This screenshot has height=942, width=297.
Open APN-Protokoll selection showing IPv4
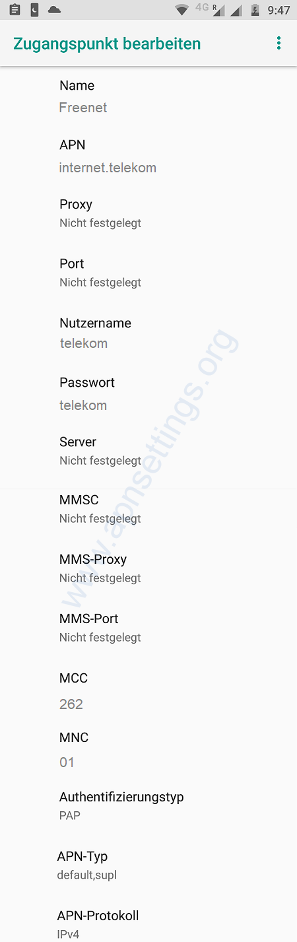tap(148, 924)
